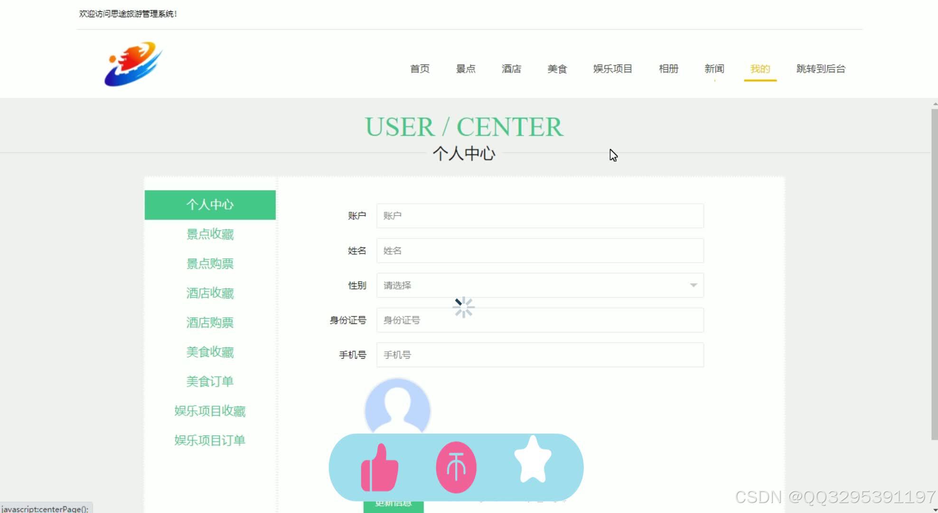The image size is (938, 513).
Task: Open 景点 nav item
Action: (466, 69)
